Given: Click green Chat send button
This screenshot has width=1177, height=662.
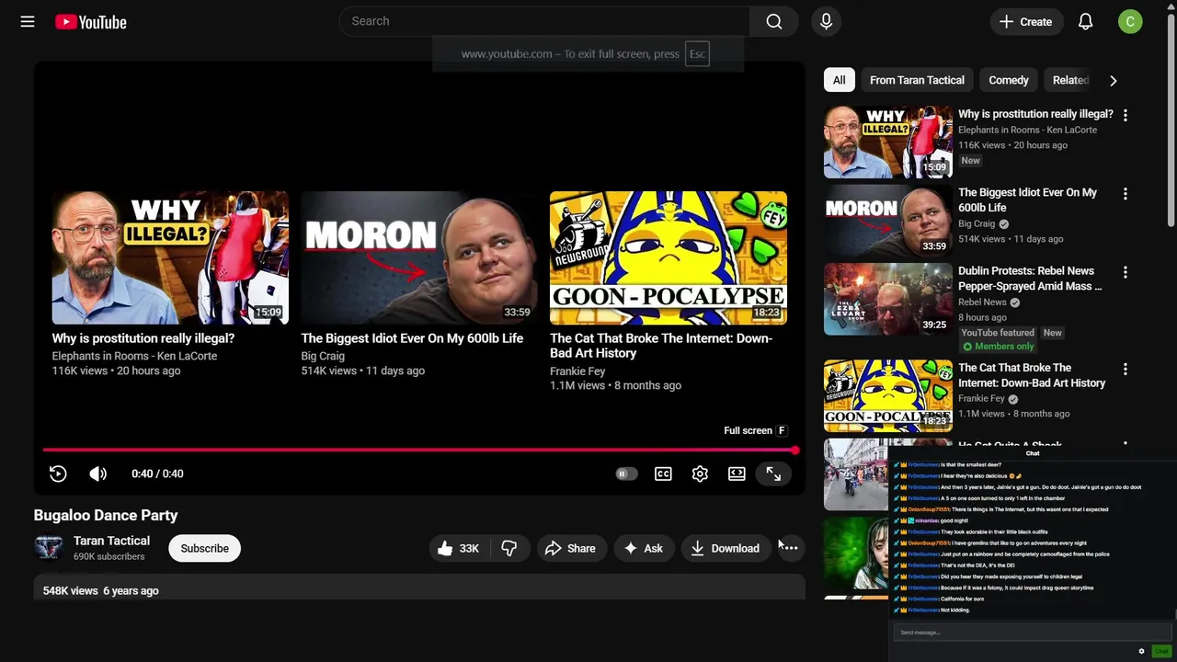Looking at the screenshot, I should 1161,651.
